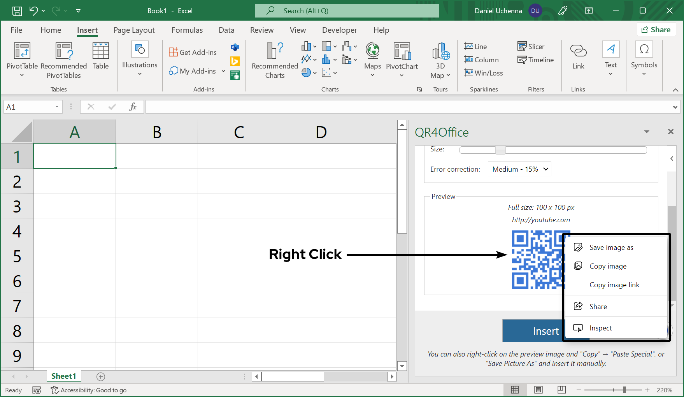Switch to Page Break Preview view
Viewport: 684px width, 397px height.
click(x=561, y=390)
